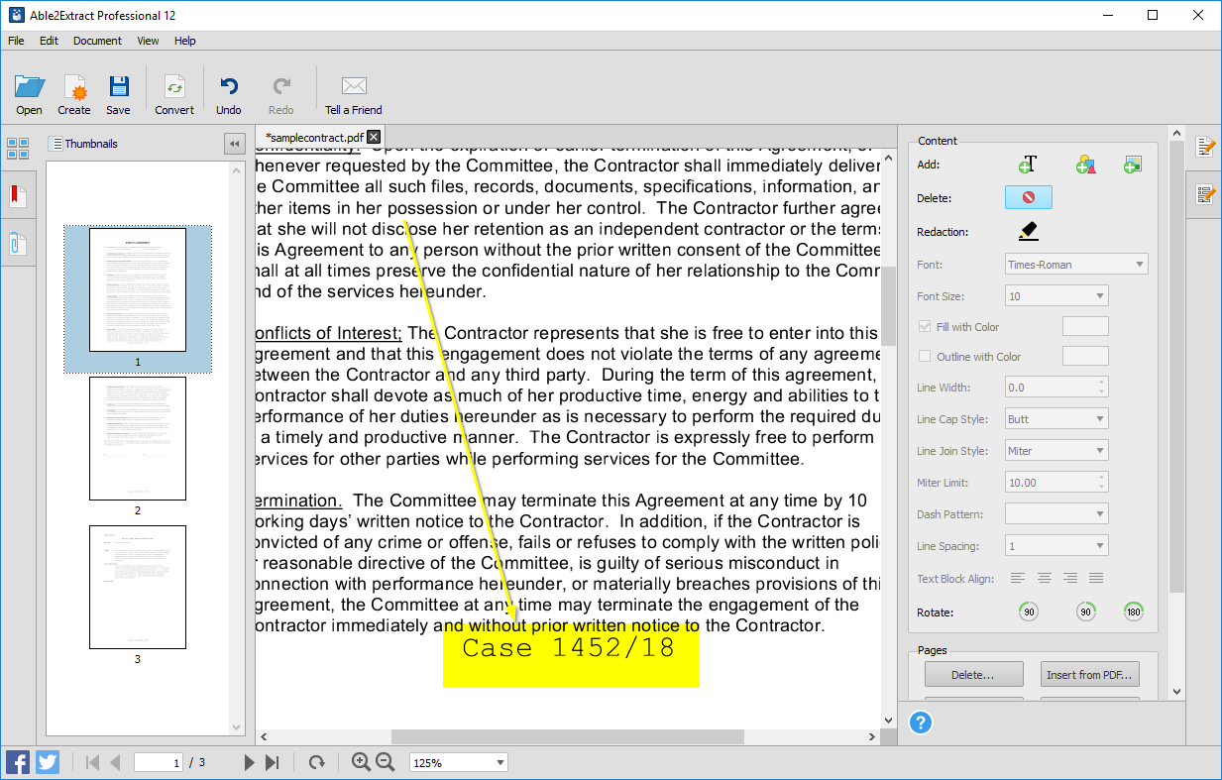Activate the Delete content tool
The height and width of the screenshot is (780, 1222).
(1029, 197)
